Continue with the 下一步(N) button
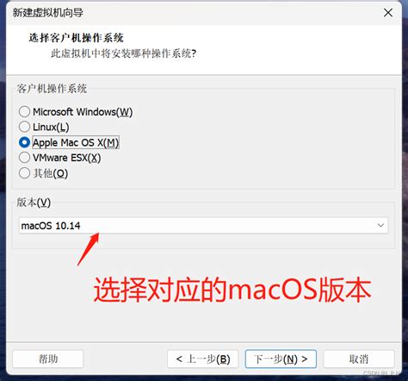Image resolution: width=408 pixels, height=381 pixels. click(281, 359)
